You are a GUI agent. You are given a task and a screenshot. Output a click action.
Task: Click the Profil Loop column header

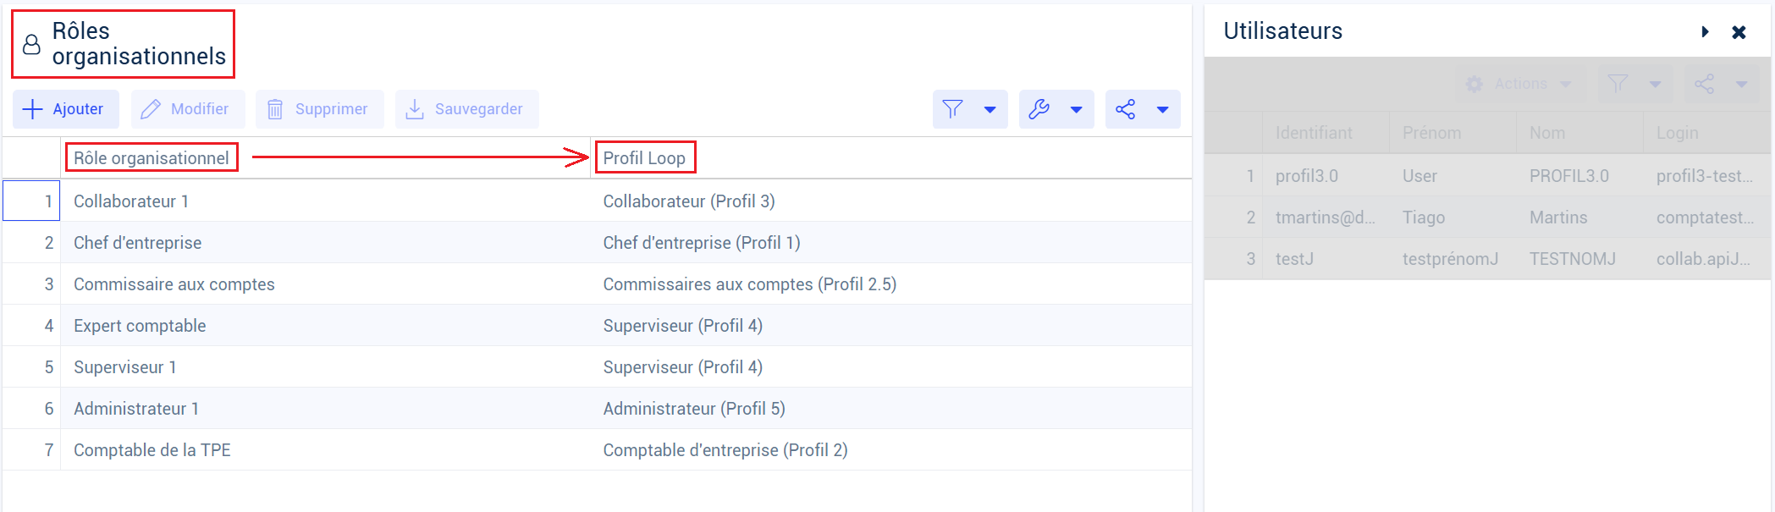click(644, 158)
